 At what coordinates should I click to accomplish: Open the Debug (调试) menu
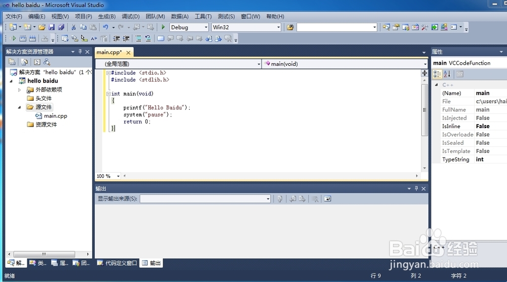click(131, 17)
